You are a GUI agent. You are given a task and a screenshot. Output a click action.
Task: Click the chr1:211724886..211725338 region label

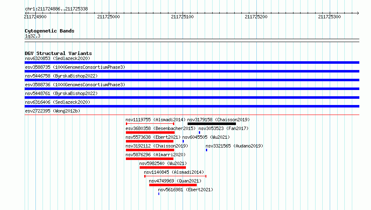(56, 9)
